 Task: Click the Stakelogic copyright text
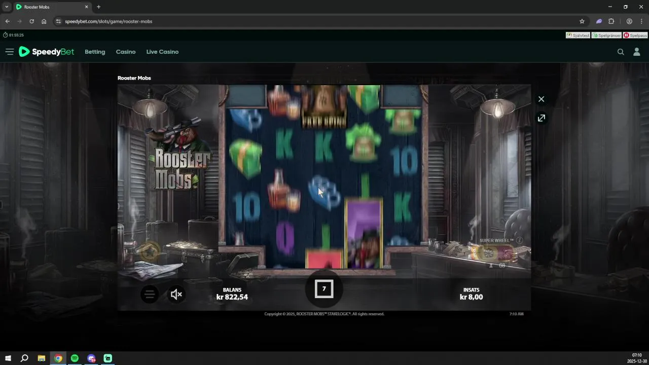[324, 314]
